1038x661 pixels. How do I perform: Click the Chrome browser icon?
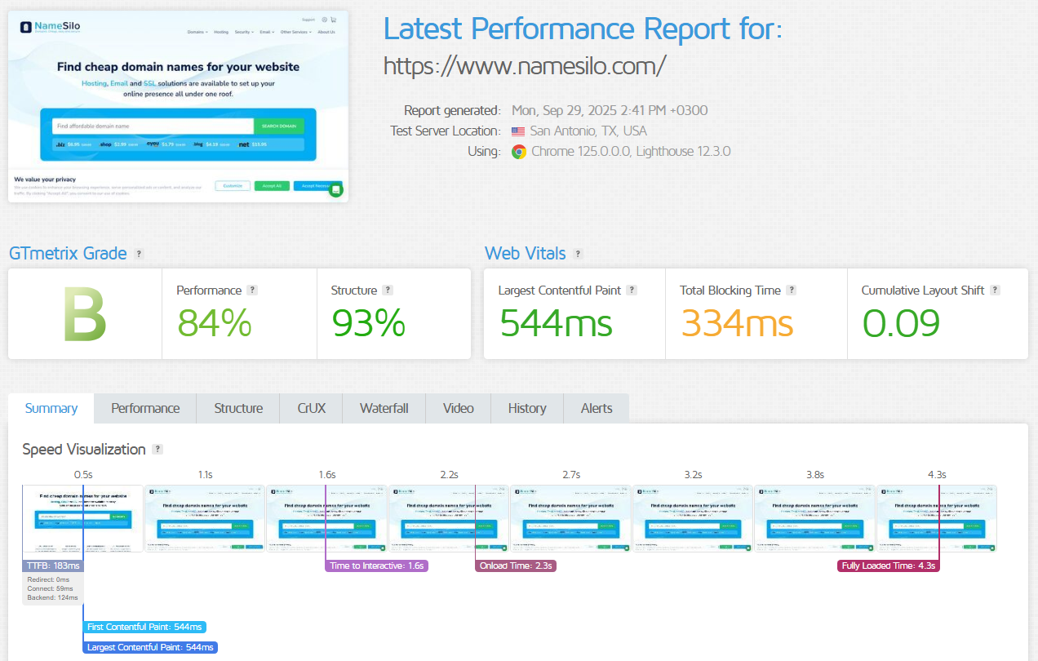(518, 152)
